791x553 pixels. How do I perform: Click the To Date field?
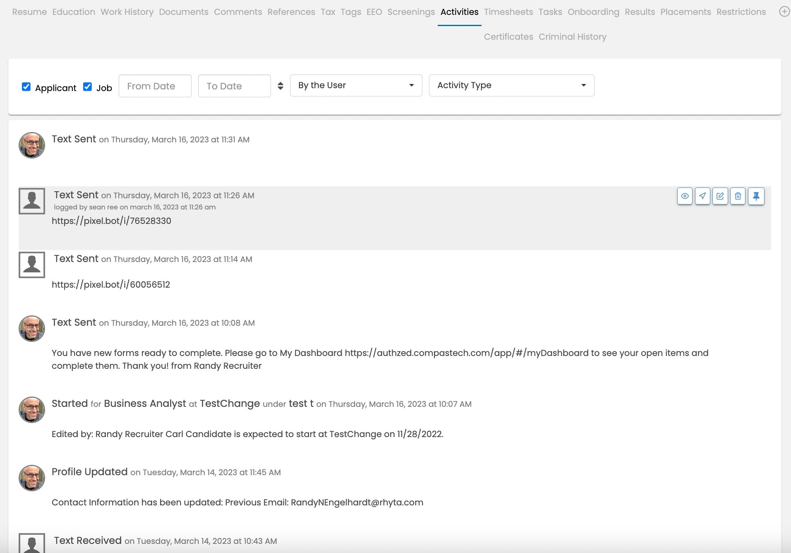[235, 86]
